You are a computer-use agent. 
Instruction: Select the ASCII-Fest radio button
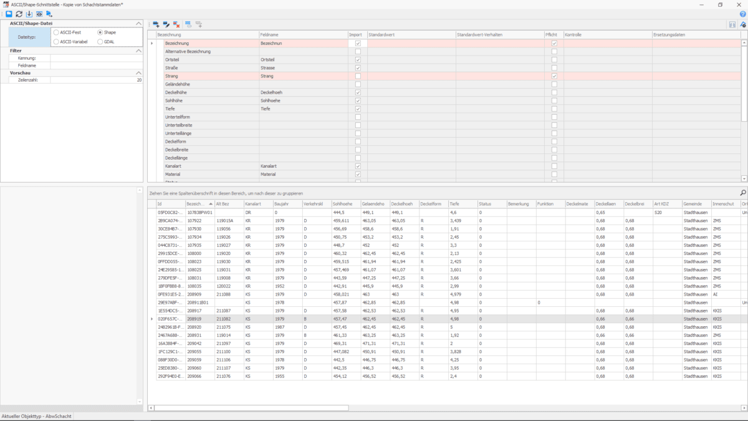click(57, 32)
